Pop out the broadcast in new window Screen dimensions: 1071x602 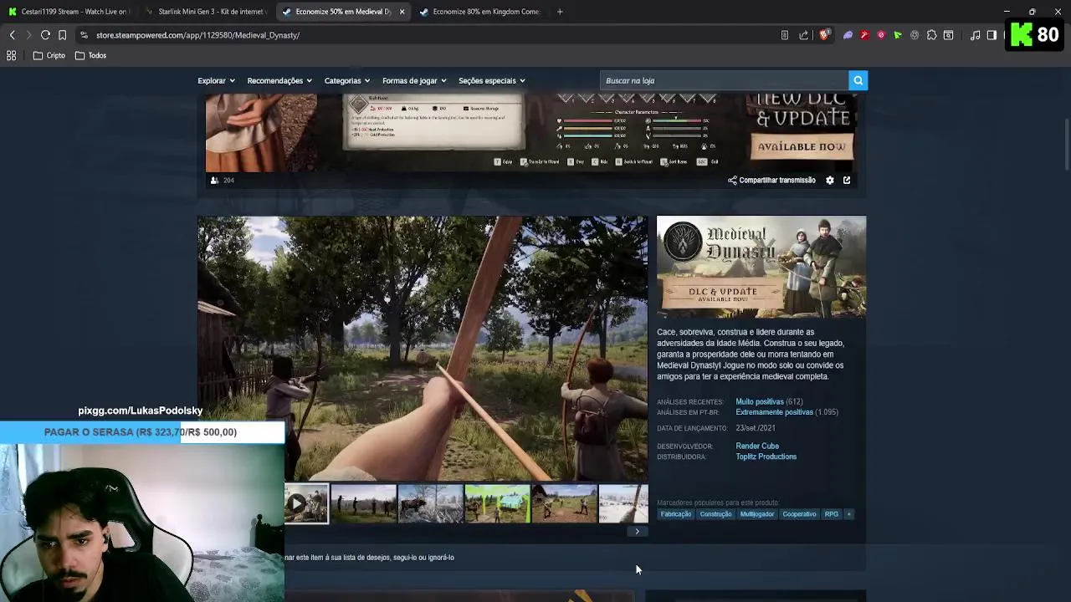(847, 180)
